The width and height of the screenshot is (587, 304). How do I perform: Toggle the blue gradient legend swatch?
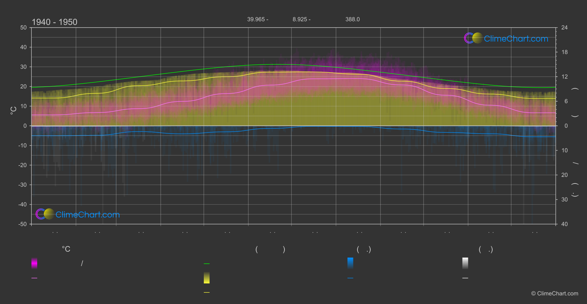pos(350,263)
